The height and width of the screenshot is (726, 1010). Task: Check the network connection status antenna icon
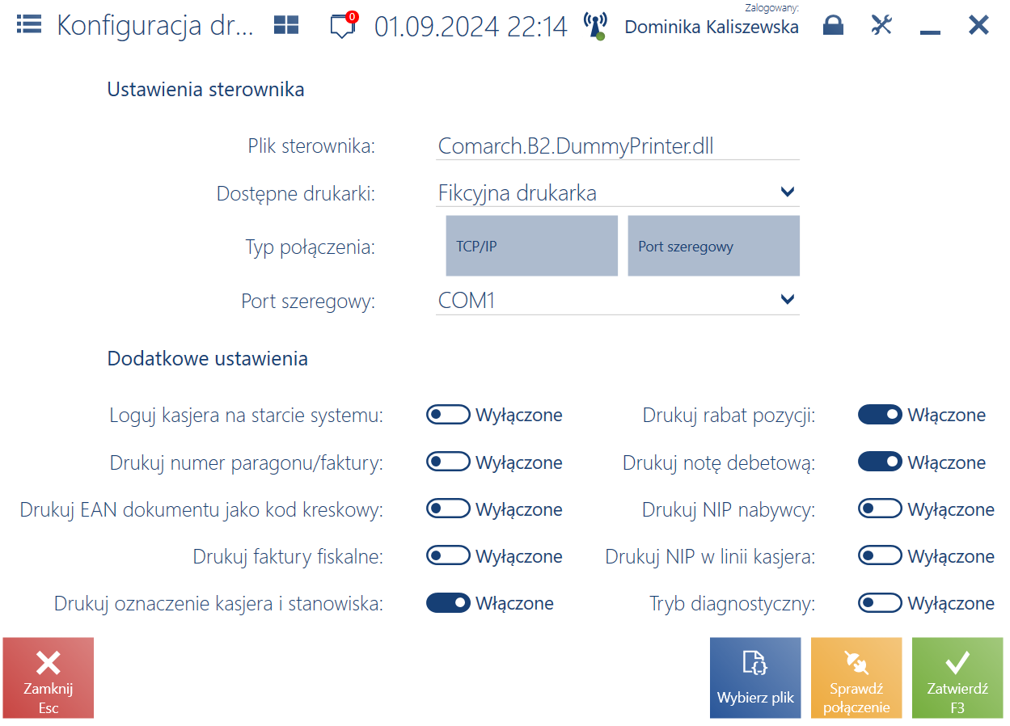click(x=595, y=26)
